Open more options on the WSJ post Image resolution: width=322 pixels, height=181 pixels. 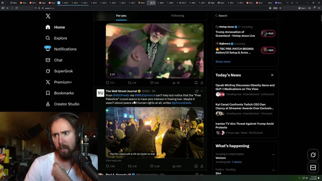202,91
